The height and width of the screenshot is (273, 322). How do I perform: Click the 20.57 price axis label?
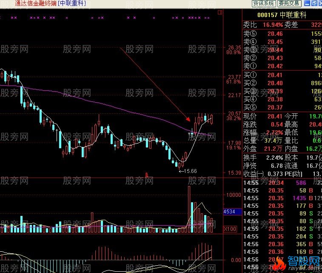pyautogui.click(x=234, y=113)
